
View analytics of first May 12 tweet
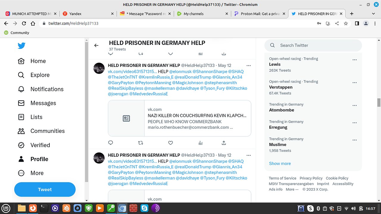pos(200,143)
